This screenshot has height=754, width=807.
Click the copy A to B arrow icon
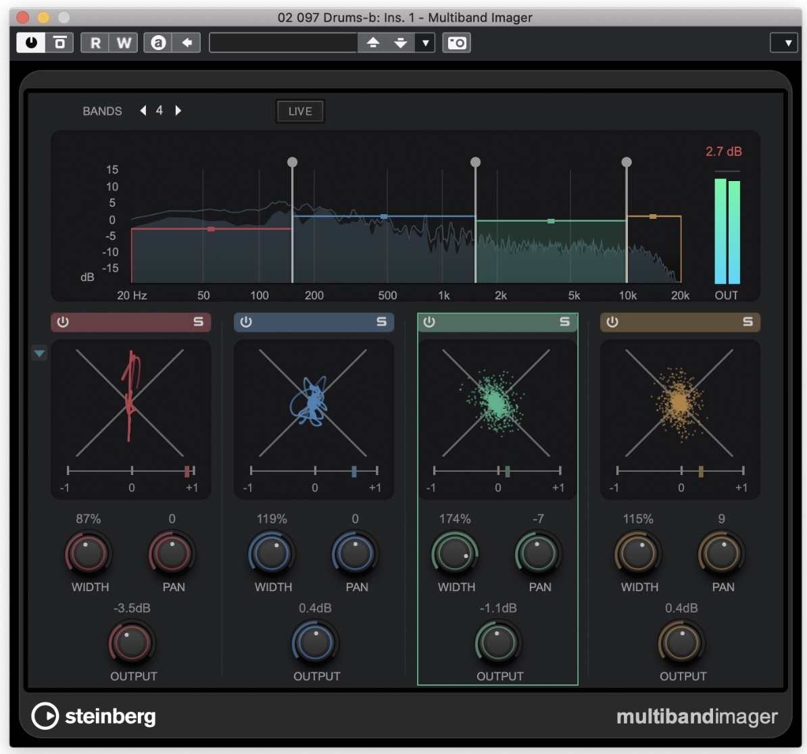click(187, 43)
